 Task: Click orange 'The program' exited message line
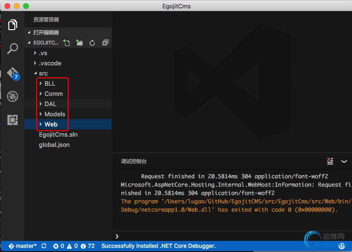(x=236, y=202)
